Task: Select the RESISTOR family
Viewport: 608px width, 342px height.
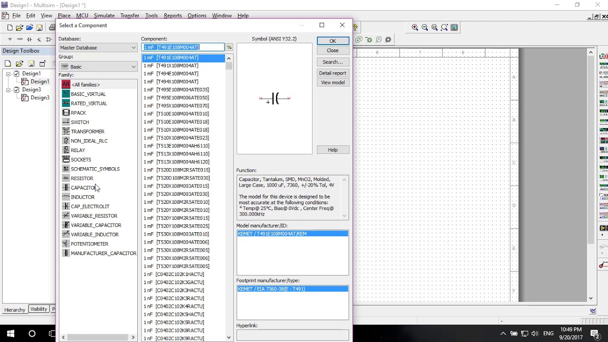Action: (82, 178)
